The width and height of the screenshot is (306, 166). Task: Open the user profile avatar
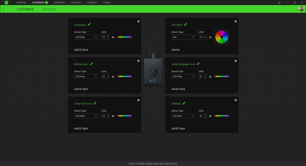click(301, 9)
